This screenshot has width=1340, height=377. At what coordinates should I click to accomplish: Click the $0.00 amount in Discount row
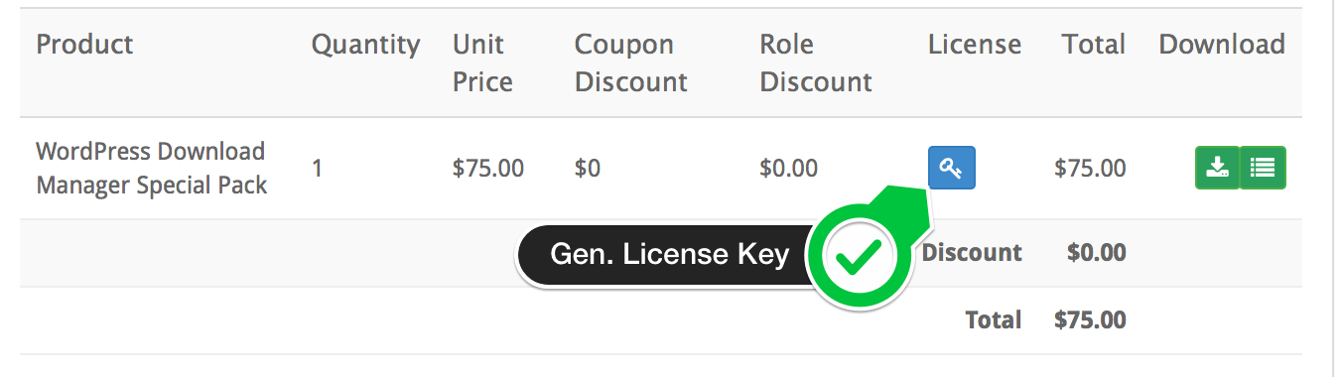(1096, 253)
